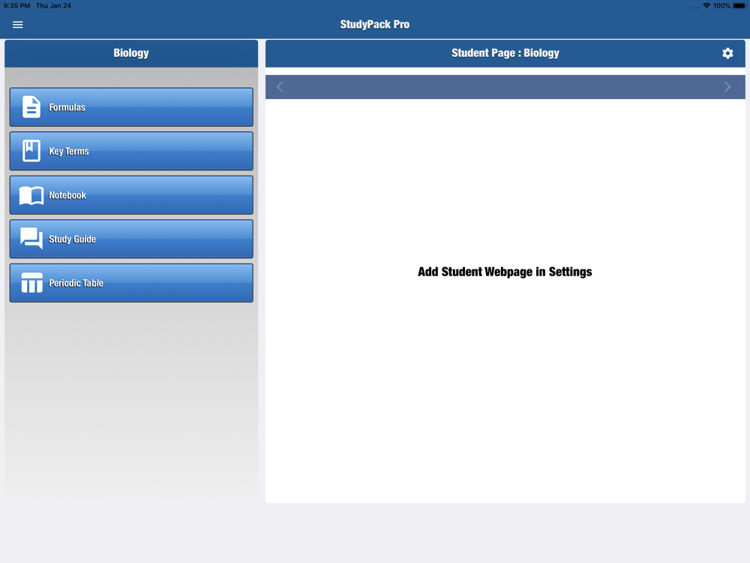Open the Key Terms section

click(x=131, y=152)
